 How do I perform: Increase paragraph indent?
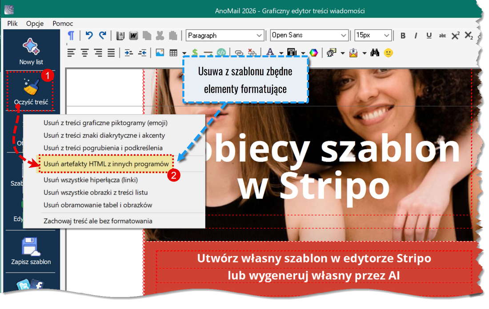pos(129,53)
